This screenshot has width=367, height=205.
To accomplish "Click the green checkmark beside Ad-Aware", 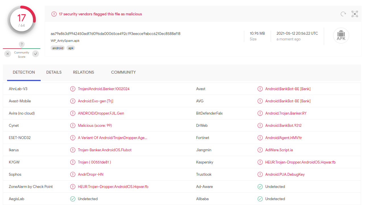I will coord(260,187).
